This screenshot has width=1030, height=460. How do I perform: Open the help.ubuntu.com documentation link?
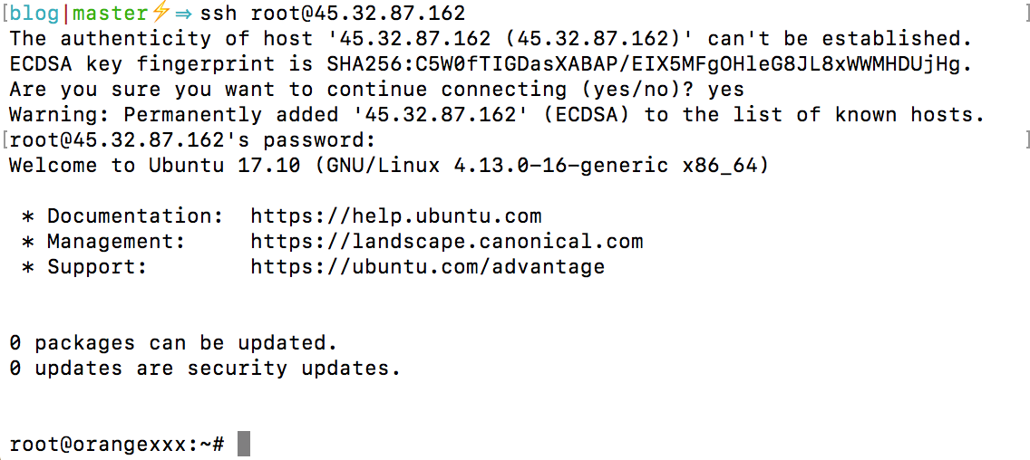click(396, 216)
